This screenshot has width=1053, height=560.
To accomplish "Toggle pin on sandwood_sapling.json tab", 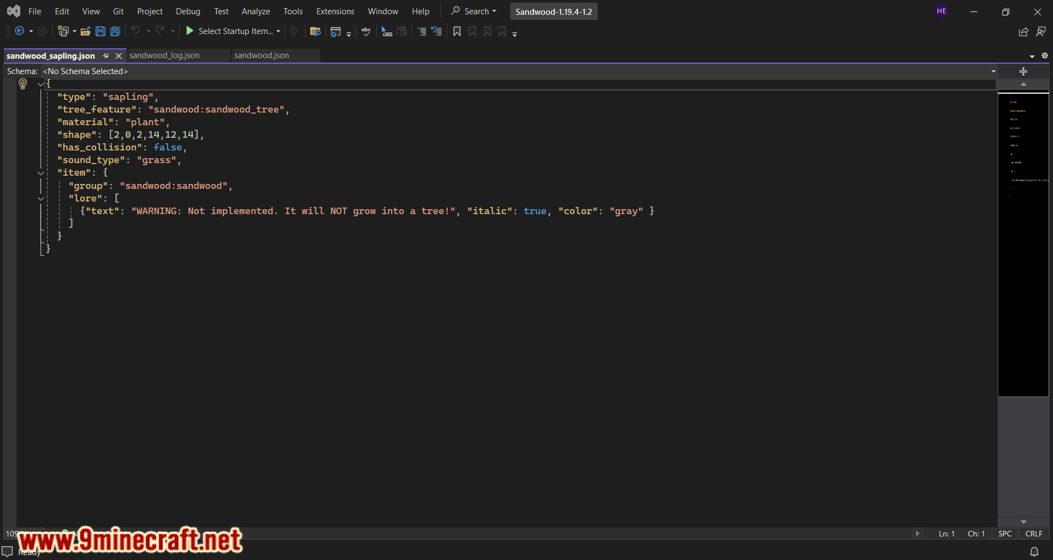I will click(105, 55).
